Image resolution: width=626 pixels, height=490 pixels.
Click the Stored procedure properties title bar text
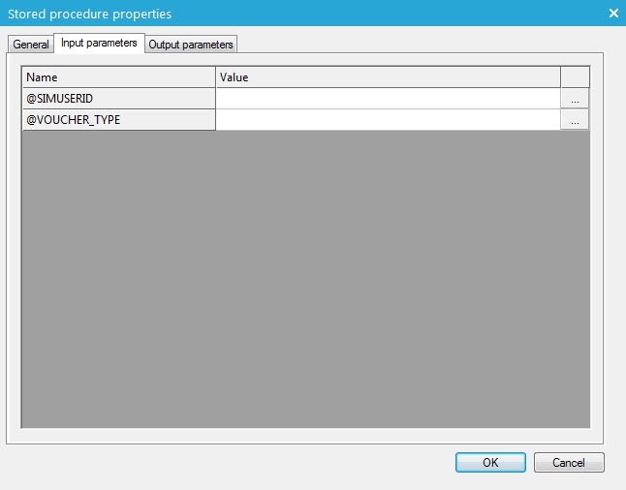click(90, 14)
